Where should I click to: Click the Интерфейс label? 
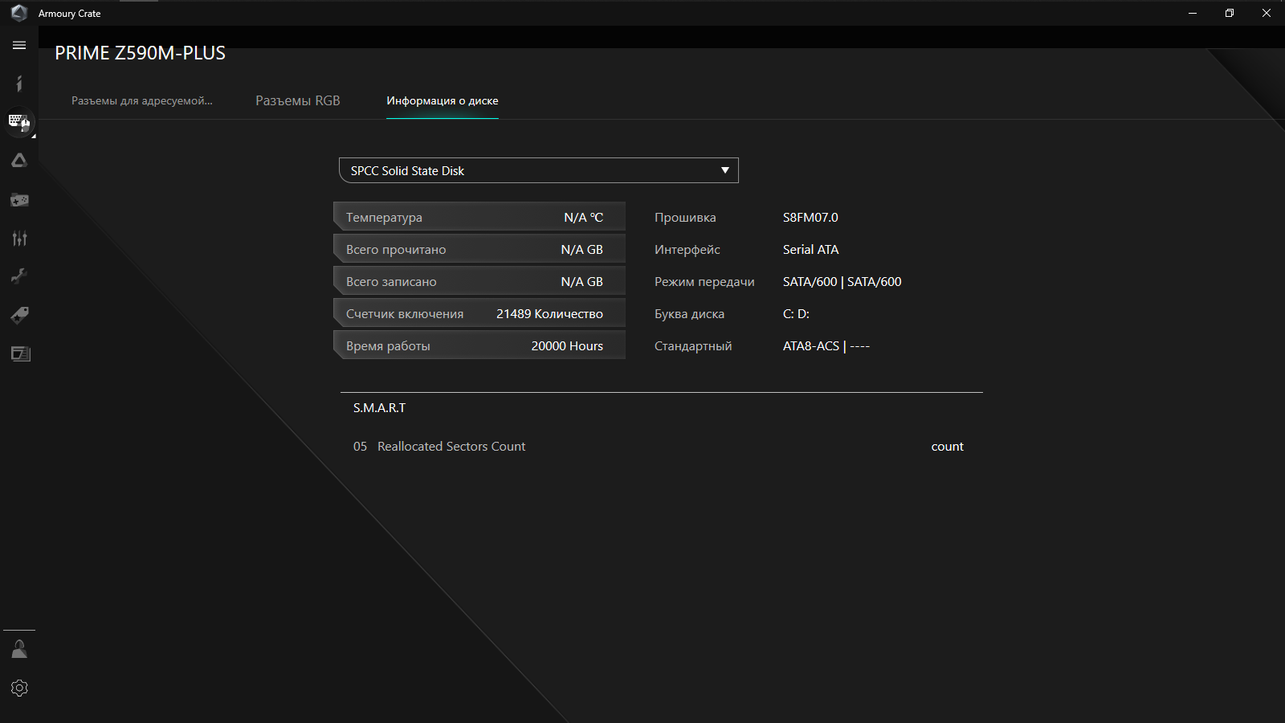click(687, 249)
